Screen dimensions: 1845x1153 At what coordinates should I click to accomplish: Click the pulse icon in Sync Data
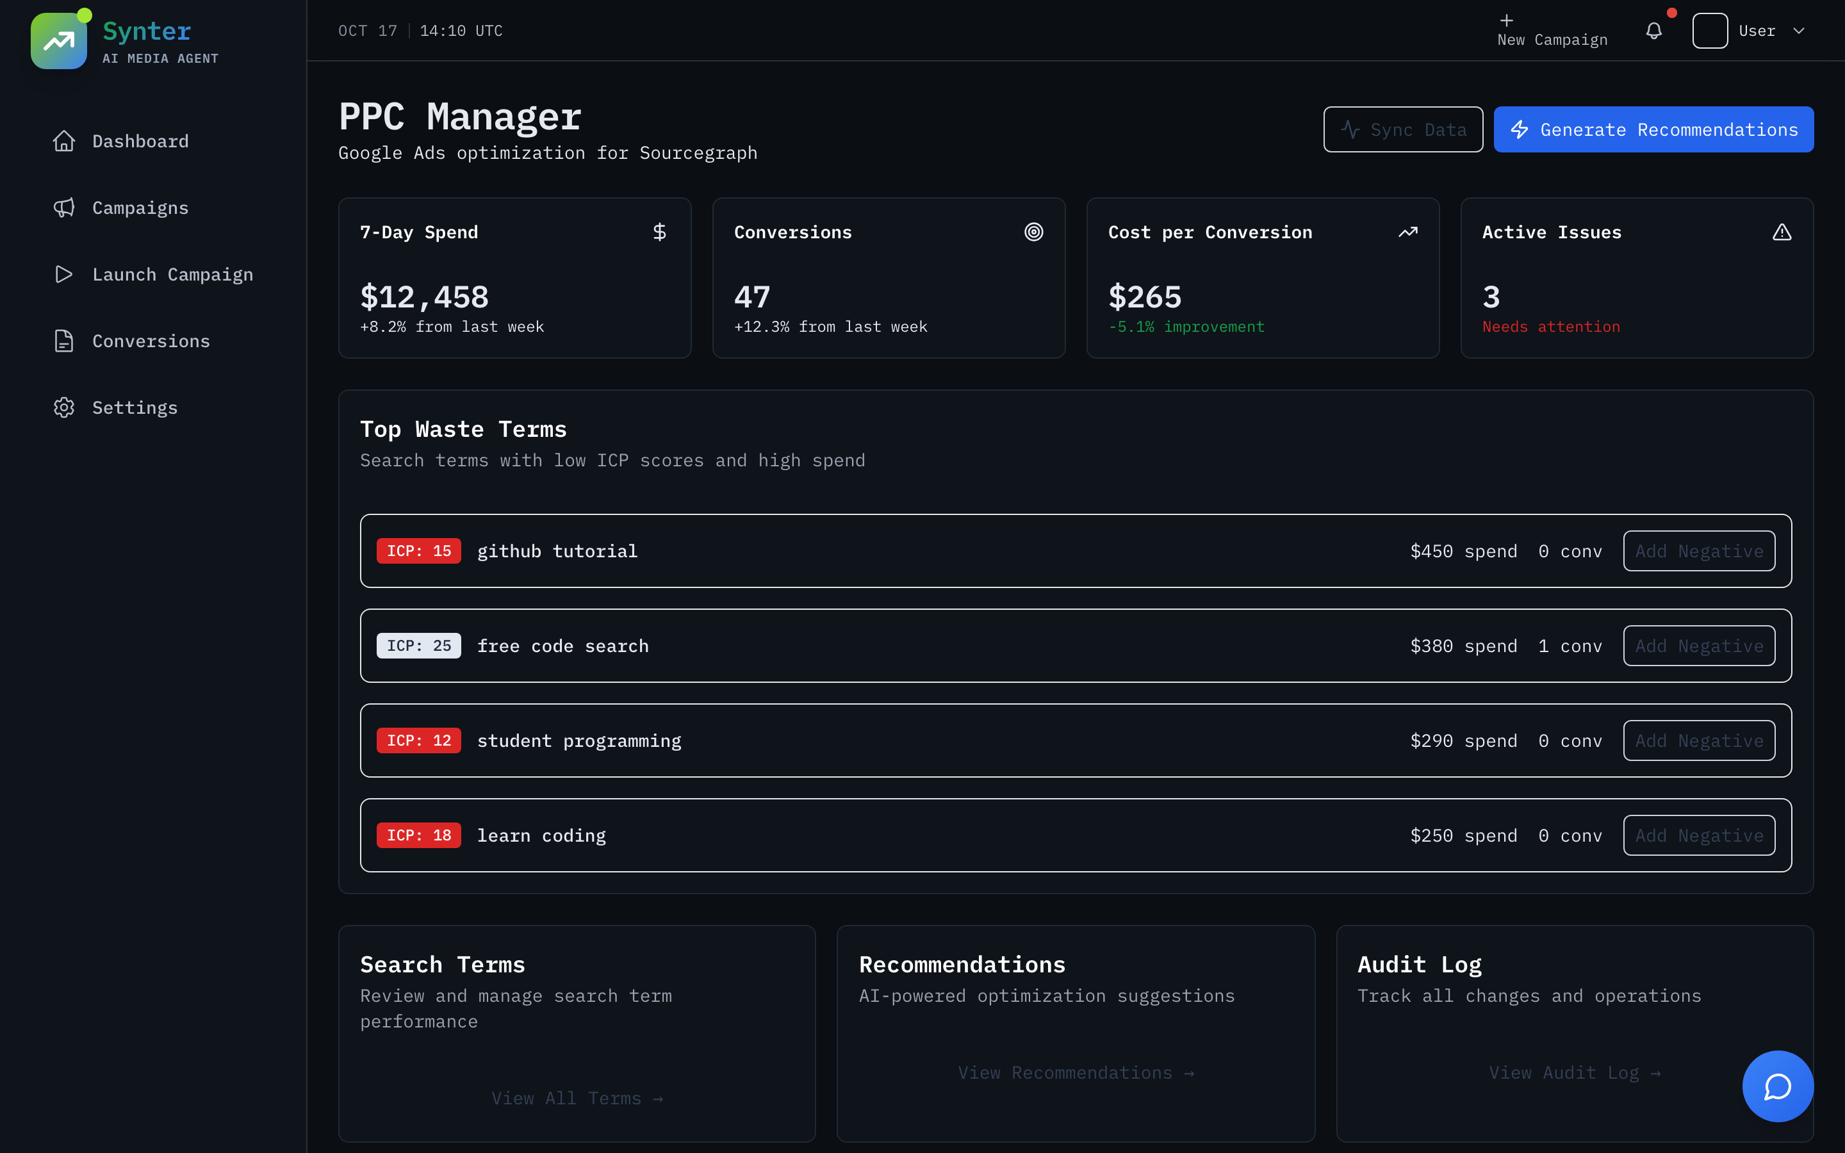pos(1350,129)
